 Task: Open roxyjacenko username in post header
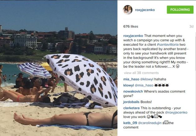click(145, 10)
